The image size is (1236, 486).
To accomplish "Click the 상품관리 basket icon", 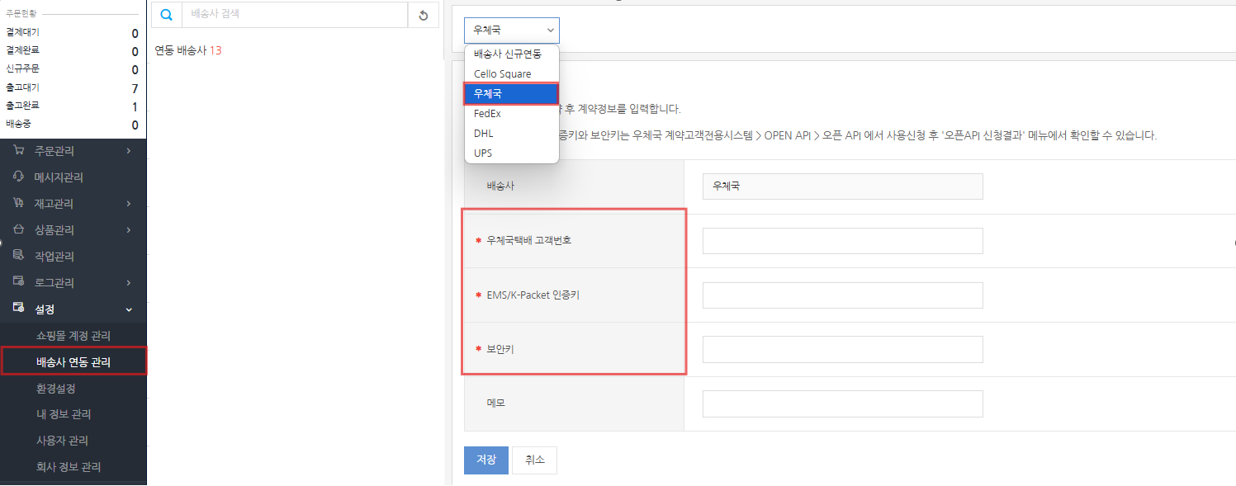I will coord(18,230).
